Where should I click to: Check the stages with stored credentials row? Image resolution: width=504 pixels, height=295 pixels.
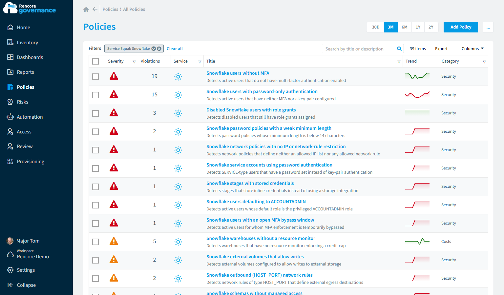[x=95, y=187]
